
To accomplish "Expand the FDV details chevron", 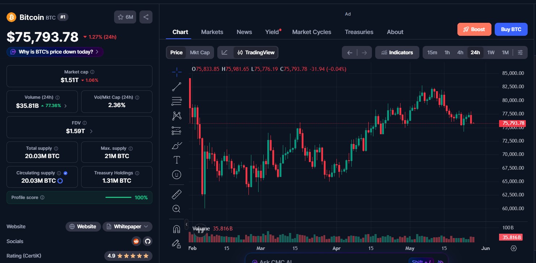I will click(91, 131).
